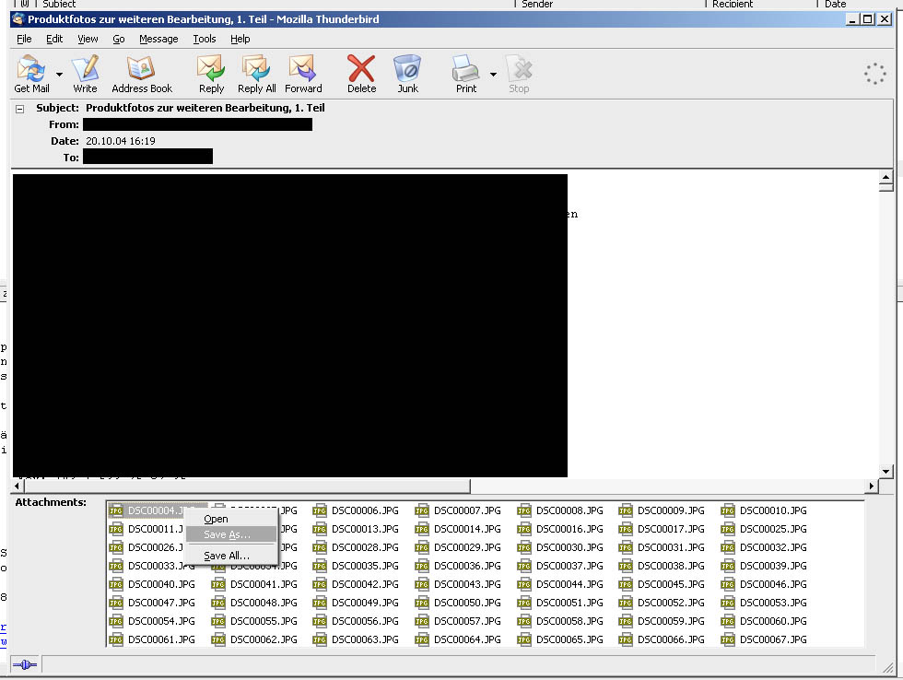
Task: Click JPG icon of DSC00008.JPG
Action: coord(524,510)
